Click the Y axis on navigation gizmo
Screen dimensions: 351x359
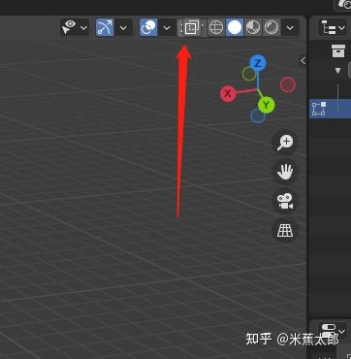pyautogui.click(x=266, y=105)
